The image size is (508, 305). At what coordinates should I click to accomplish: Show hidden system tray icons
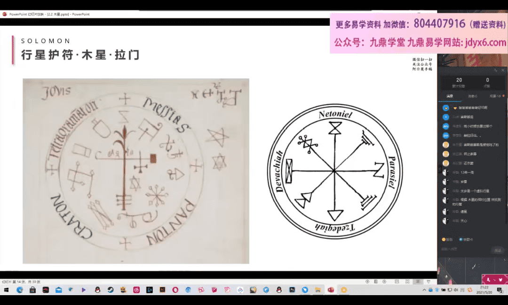[423, 290]
